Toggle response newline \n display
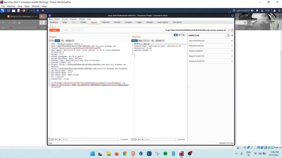 [x=152, y=41]
